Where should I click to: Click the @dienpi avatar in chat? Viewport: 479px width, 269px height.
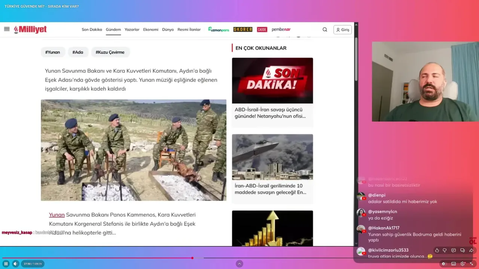click(361, 197)
